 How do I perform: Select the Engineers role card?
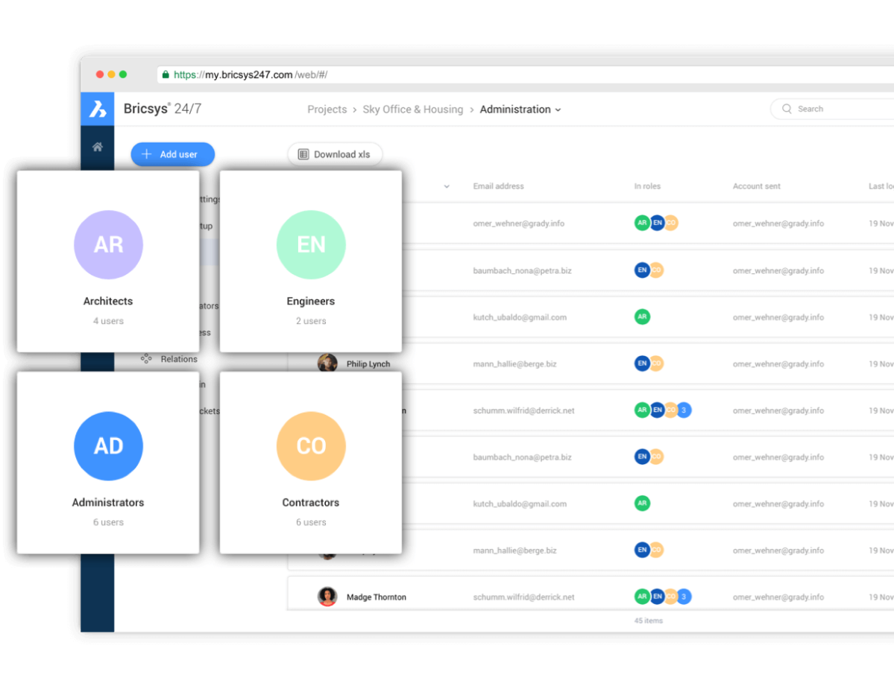click(311, 261)
